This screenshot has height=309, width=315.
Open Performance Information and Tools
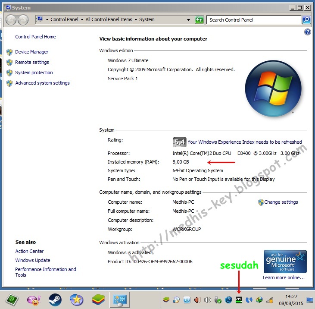[x=46, y=272]
